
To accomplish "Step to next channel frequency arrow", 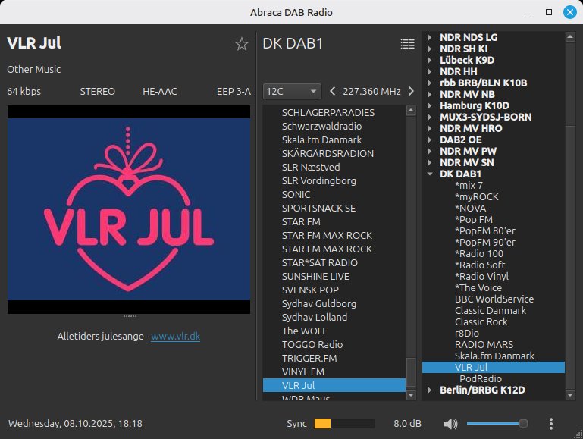I will coord(411,92).
